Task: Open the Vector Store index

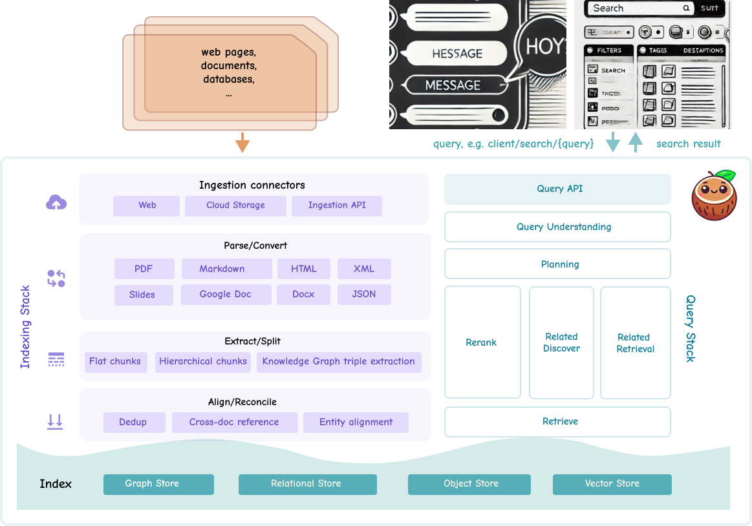Action: [x=612, y=484]
